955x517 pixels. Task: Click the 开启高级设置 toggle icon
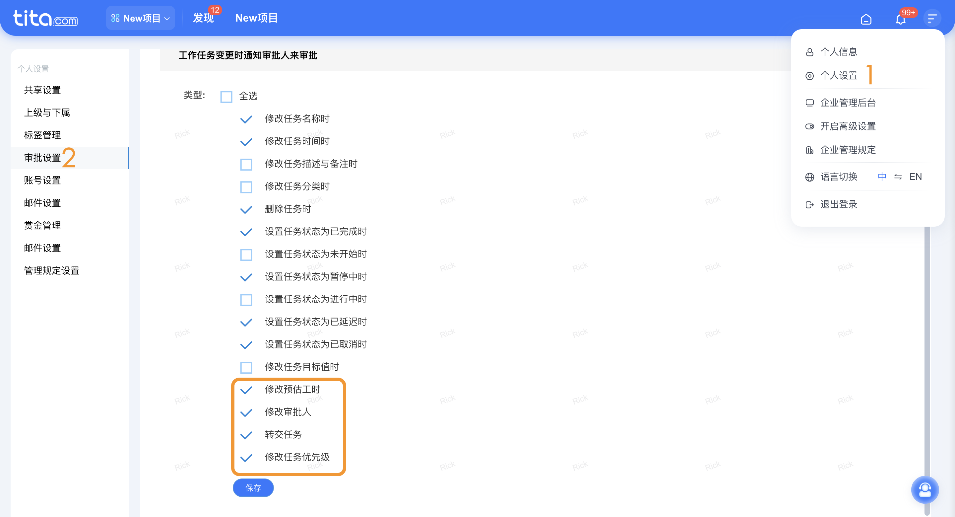(x=809, y=126)
